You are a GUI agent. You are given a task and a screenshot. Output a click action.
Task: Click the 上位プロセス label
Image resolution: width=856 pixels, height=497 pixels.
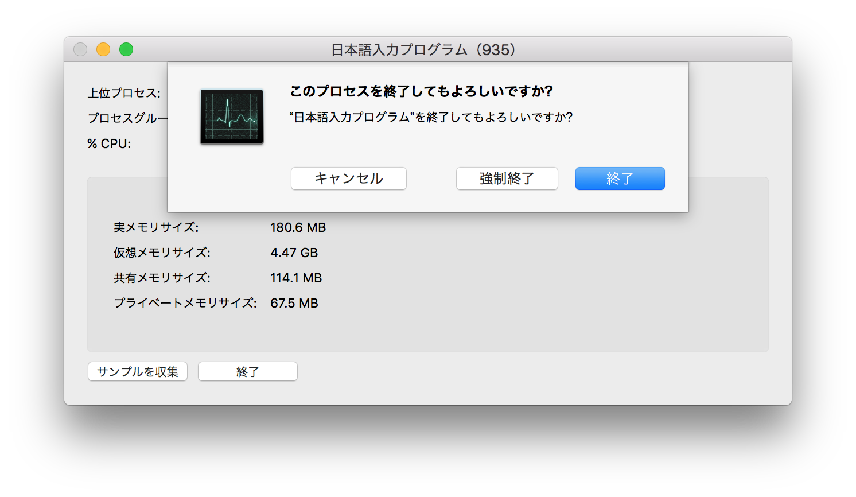coord(124,93)
